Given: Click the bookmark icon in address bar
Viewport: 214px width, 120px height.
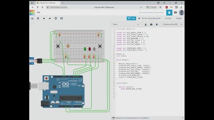Looking at the screenshot, I should coord(160,7).
